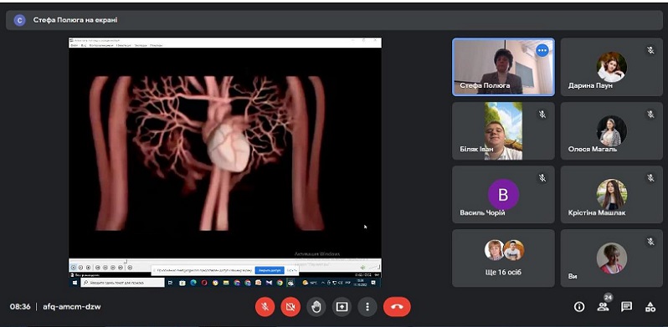The image size is (668, 327).
Task: Click the presenter C avatar in banner
Action: click(x=19, y=20)
